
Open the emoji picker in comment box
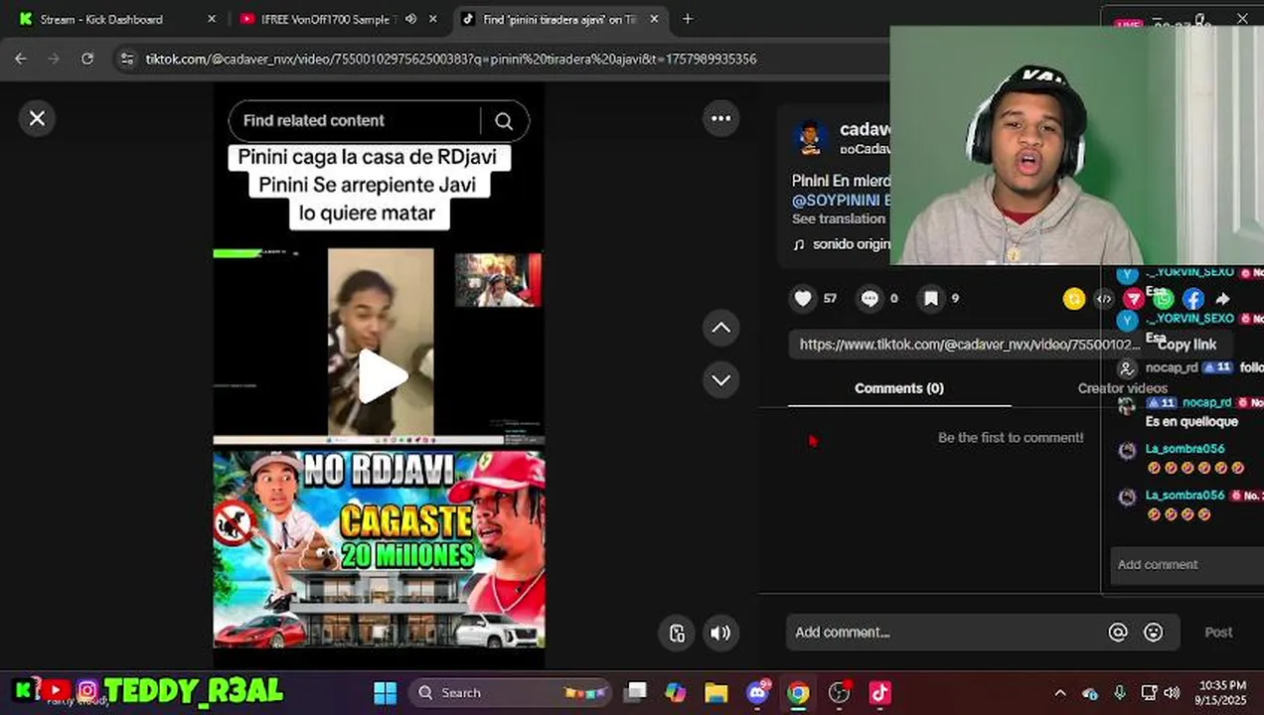pos(1153,633)
